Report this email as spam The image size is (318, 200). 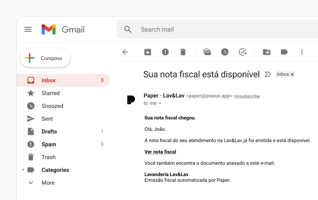coord(165,52)
